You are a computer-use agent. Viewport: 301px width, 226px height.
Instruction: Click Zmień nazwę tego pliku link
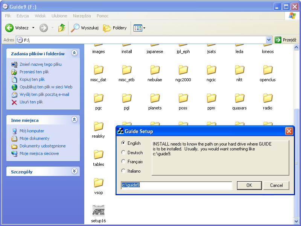pos(41,64)
